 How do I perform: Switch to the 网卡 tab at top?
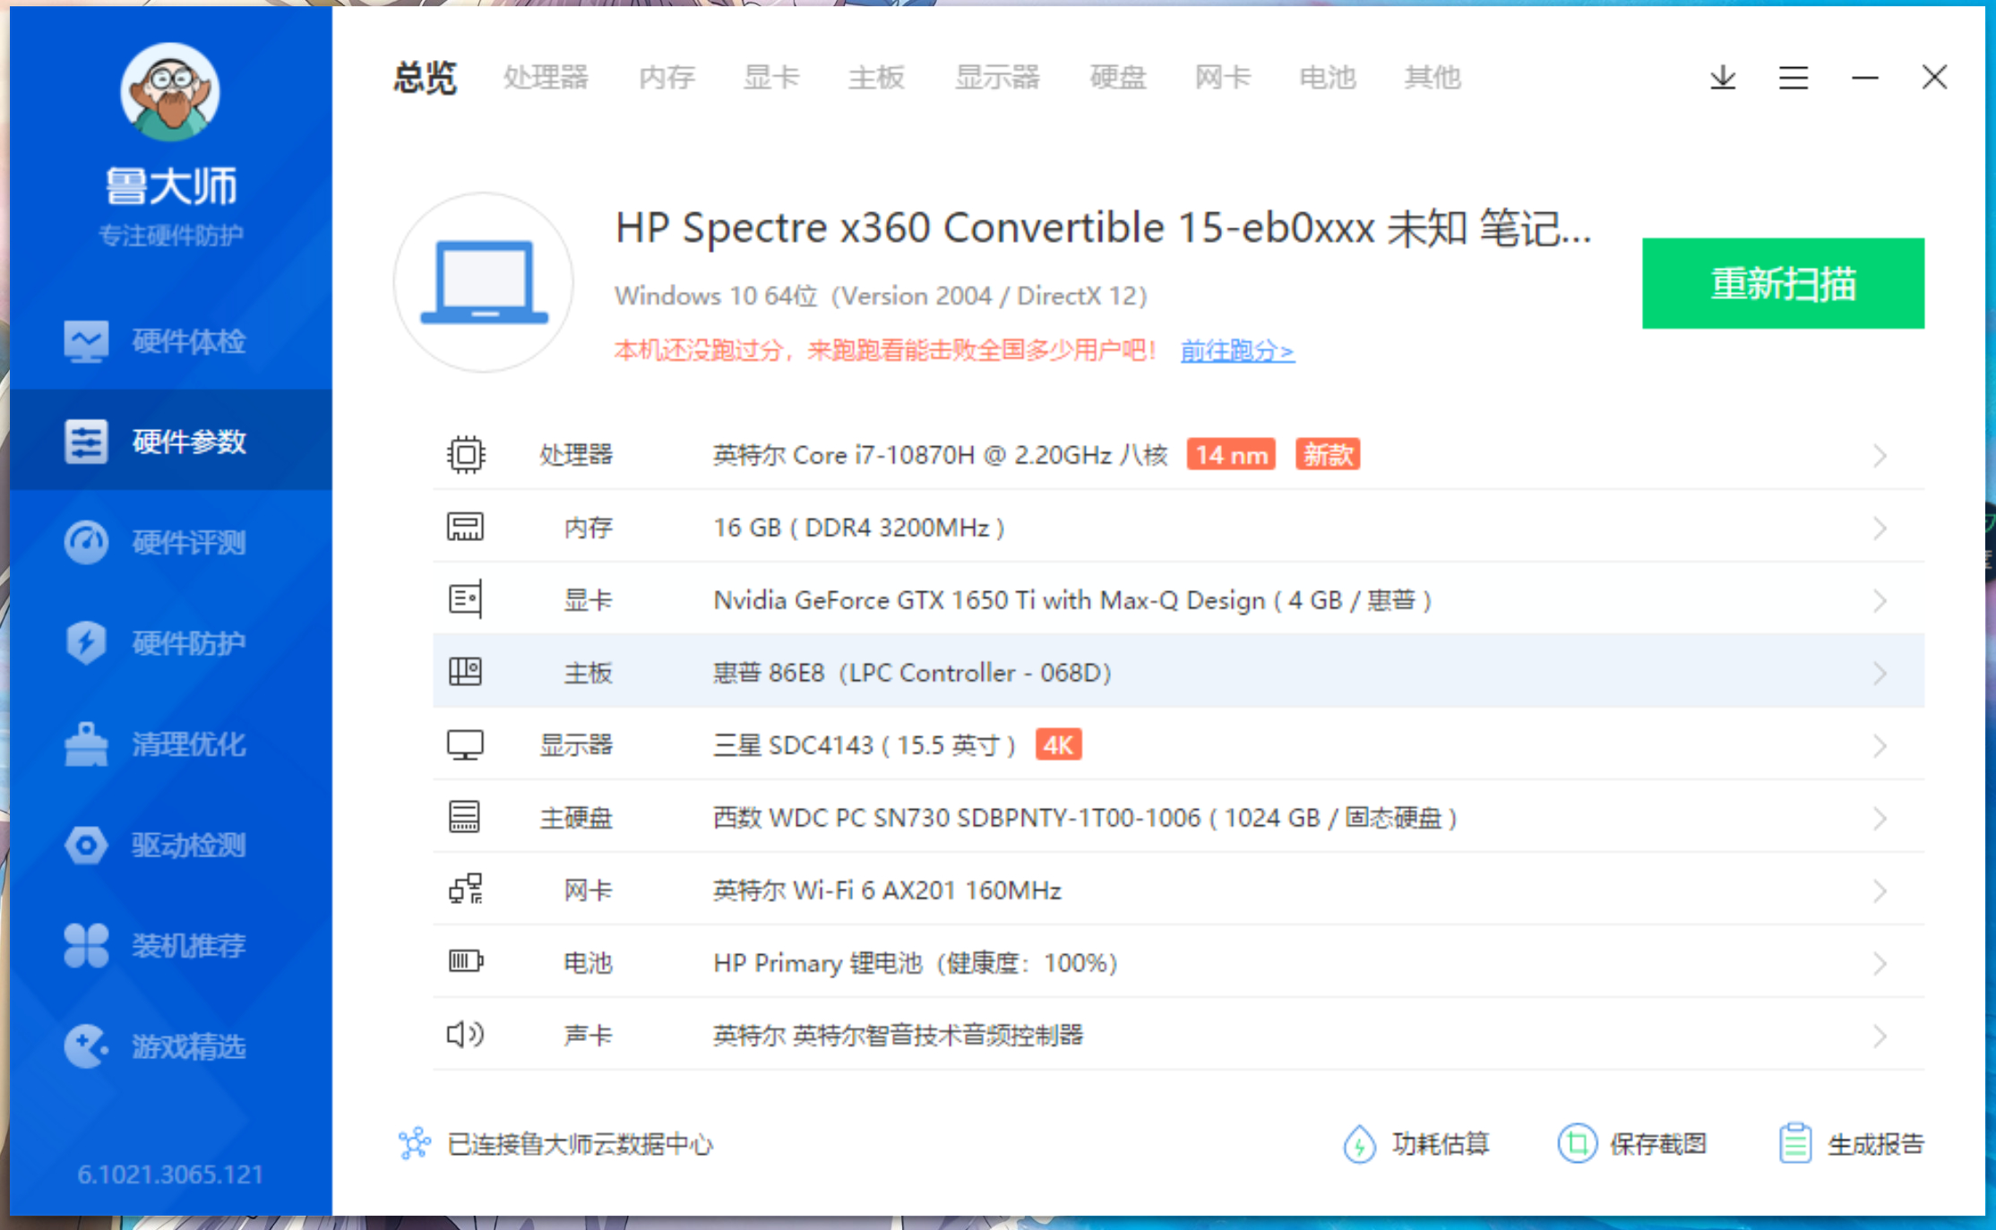tap(1223, 78)
